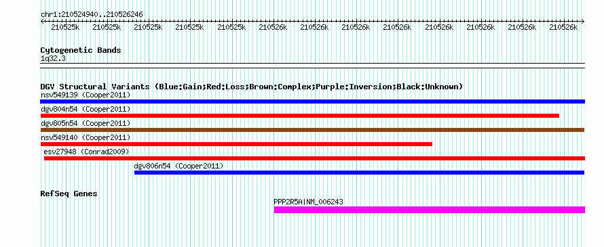604x247 pixels.
Task: Click the red dgv804n54 loss variant bar
Action: 300,116
